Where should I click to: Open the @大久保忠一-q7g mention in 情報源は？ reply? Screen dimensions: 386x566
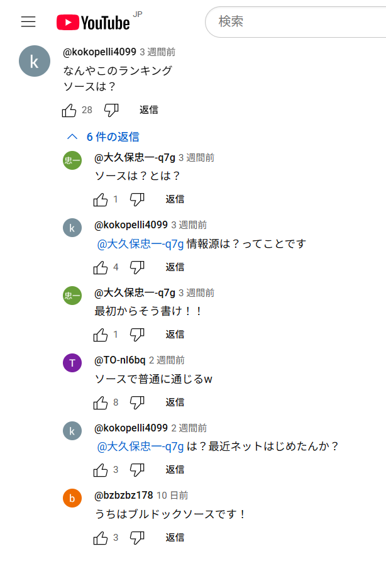pos(140,244)
